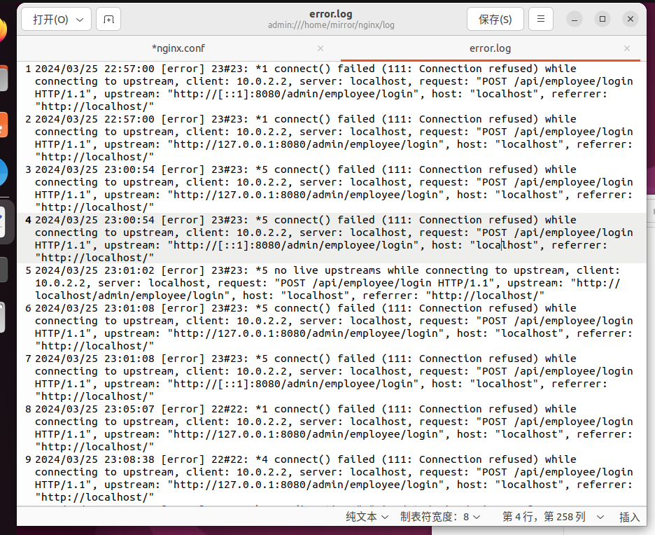Image resolution: width=655 pixels, height=535 pixels.
Task: Maximize the gedit window
Action: pyautogui.click(x=603, y=19)
